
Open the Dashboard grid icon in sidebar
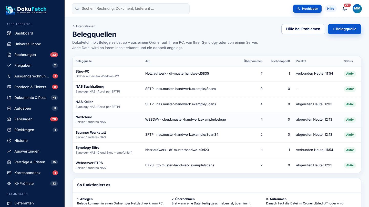(x=9, y=33)
